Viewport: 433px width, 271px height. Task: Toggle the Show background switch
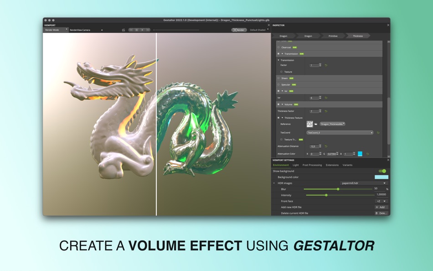coord(382,171)
